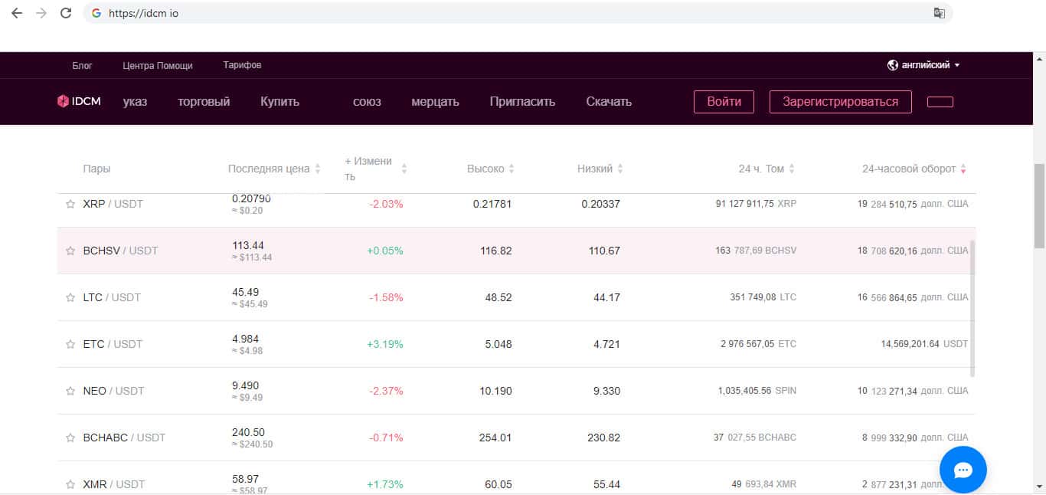Toggle favorite star for LTC / USDT
Image resolution: width=1046 pixels, height=495 pixels.
tap(70, 297)
